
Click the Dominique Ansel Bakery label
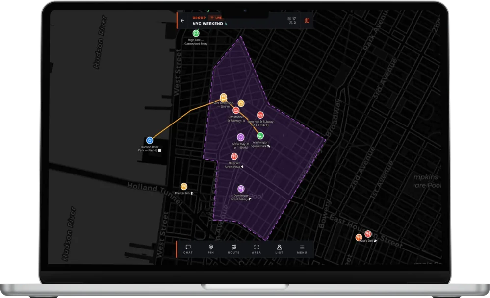coord(241,197)
